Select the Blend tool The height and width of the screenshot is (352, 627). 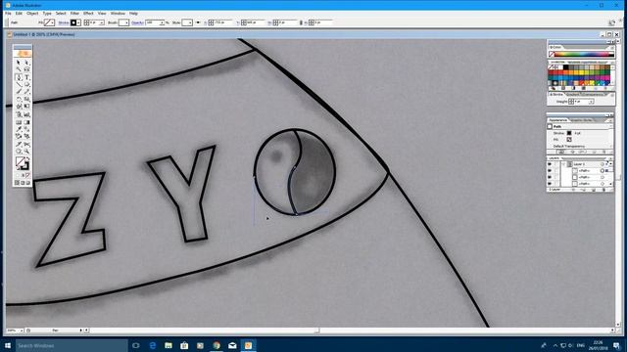pos(26,129)
